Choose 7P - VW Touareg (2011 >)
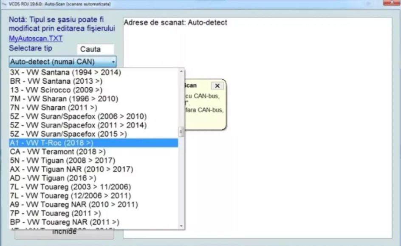 [94, 213]
